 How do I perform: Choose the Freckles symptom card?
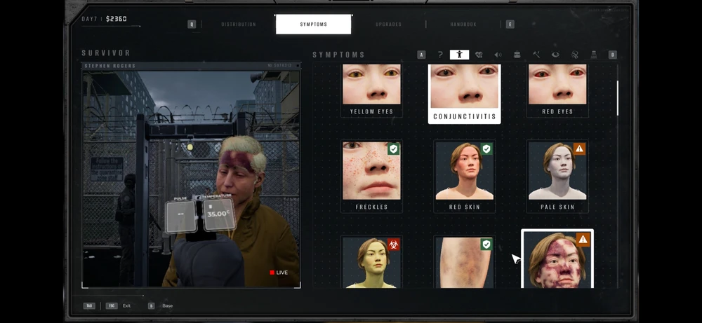click(371, 175)
